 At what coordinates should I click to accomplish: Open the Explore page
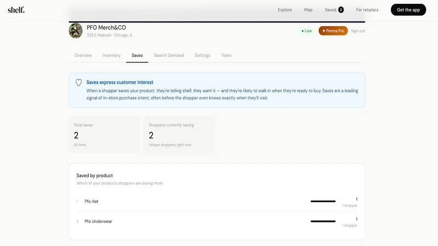click(285, 10)
